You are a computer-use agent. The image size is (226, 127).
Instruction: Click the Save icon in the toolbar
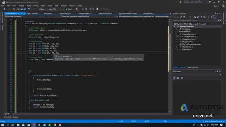coord(22,9)
